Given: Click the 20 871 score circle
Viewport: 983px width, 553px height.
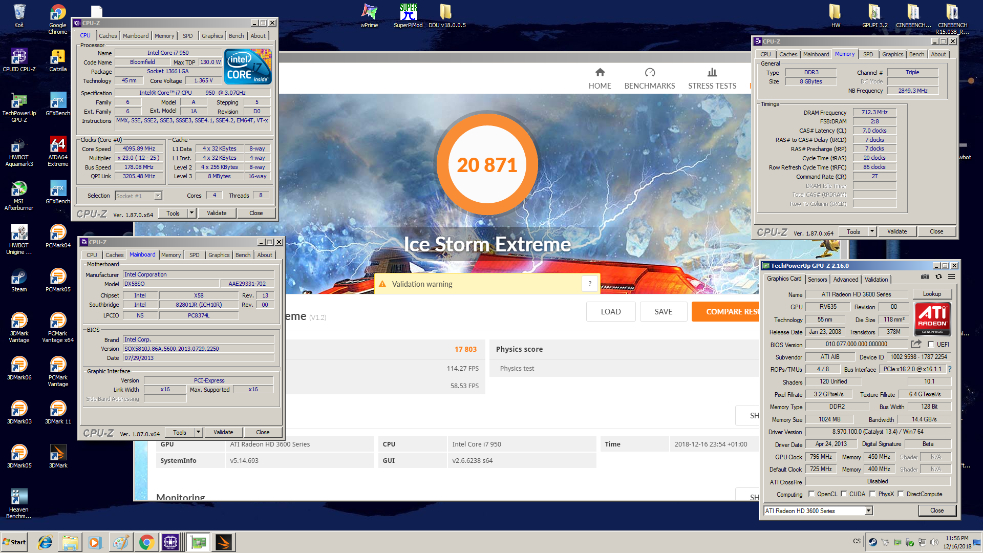Looking at the screenshot, I should [x=486, y=165].
